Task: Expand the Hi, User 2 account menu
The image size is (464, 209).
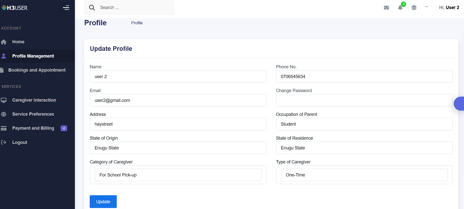Action: (x=449, y=8)
